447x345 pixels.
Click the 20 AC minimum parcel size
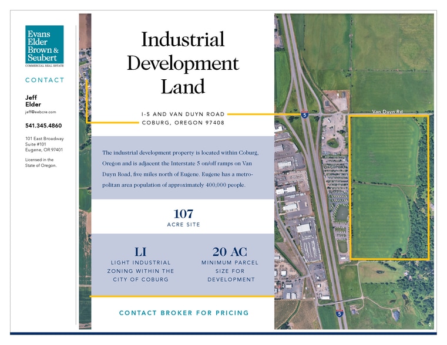(229, 263)
